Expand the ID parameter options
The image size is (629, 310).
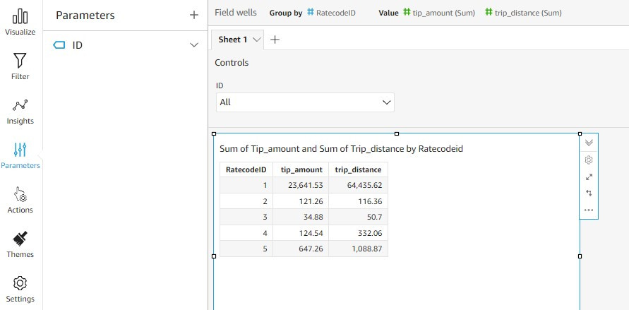coord(194,45)
